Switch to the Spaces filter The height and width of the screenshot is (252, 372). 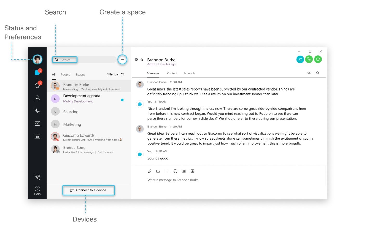click(80, 74)
